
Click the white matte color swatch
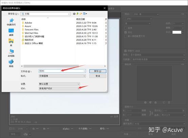[177, 32]
